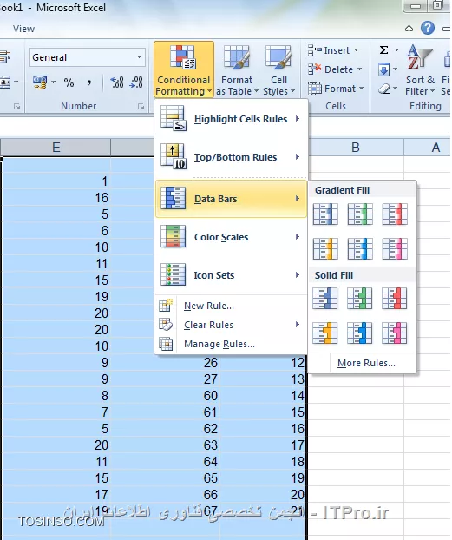
Task: Choose Green Solid Fill data bar
Action: pos(360,299)
